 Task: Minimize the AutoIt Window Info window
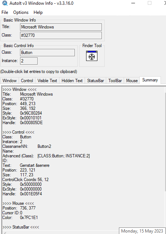(x=133, y=3)
